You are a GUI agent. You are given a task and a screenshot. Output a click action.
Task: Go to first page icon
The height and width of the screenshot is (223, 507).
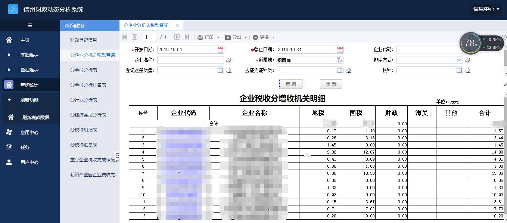(x=125, y=37)
